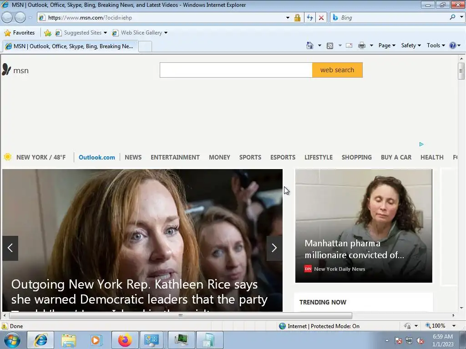Open zoom level dropdown at 100%
This screenshot has width=466, height=349.
tap(454, 326)
